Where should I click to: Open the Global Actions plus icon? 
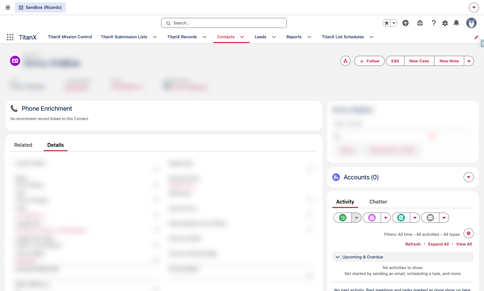pyautogui.click(x=405, y=23)
